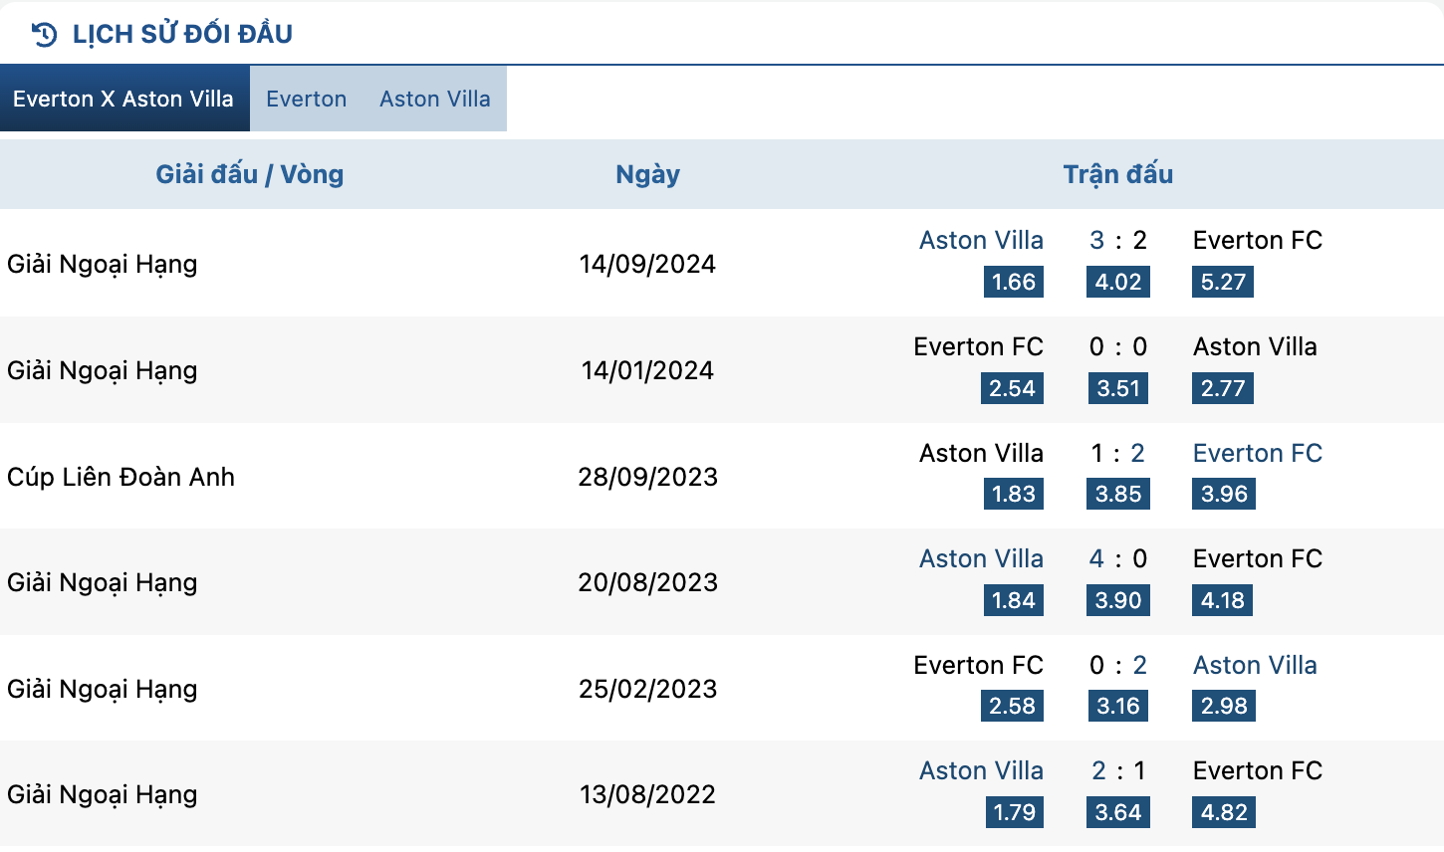
Task: Click odds 2.54 for Everton FC
Action: [1013, 388]
